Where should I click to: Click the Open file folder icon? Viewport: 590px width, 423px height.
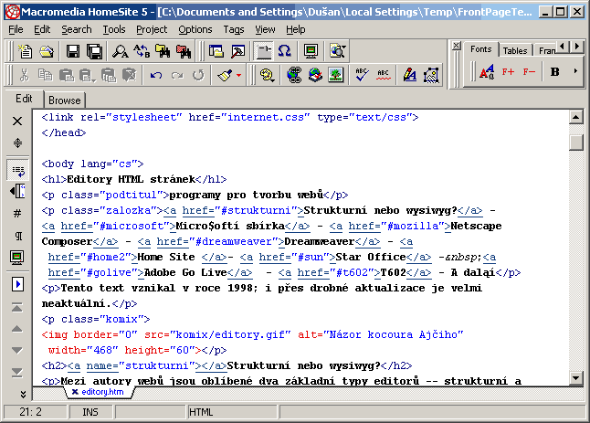coord(46,51)
